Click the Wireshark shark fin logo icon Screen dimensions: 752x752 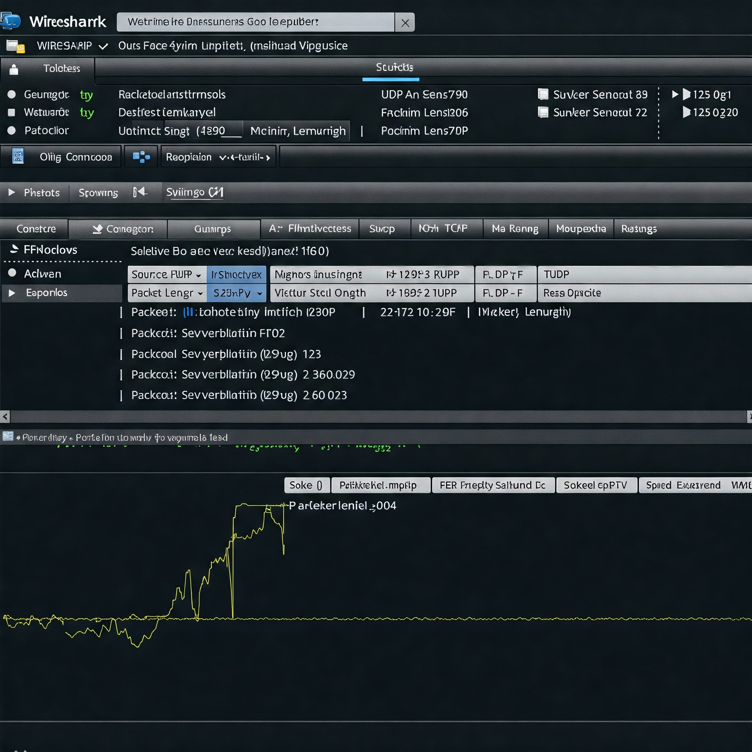(10, 21)
